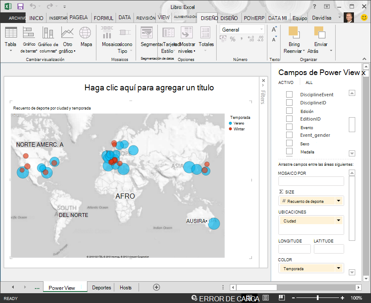
Task: Zoom in with the plus button
Action: point(342,298)
